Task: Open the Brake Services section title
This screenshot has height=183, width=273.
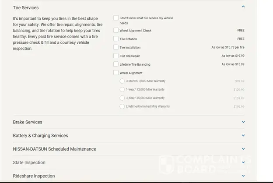Action: [28, 122]
